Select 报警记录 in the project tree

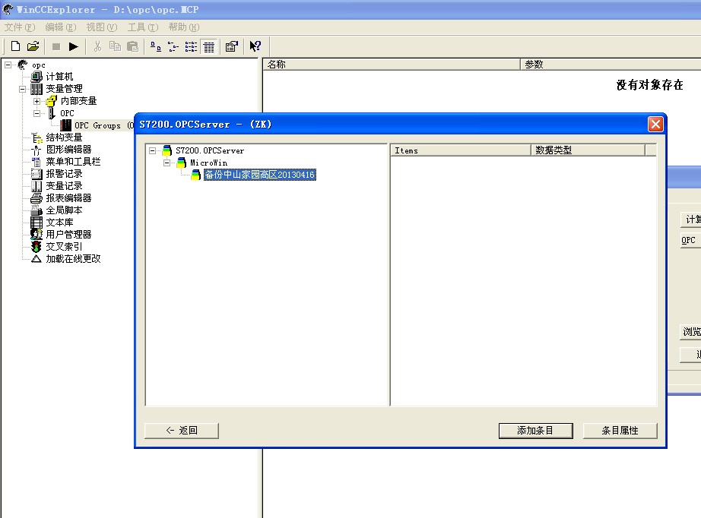64,174
